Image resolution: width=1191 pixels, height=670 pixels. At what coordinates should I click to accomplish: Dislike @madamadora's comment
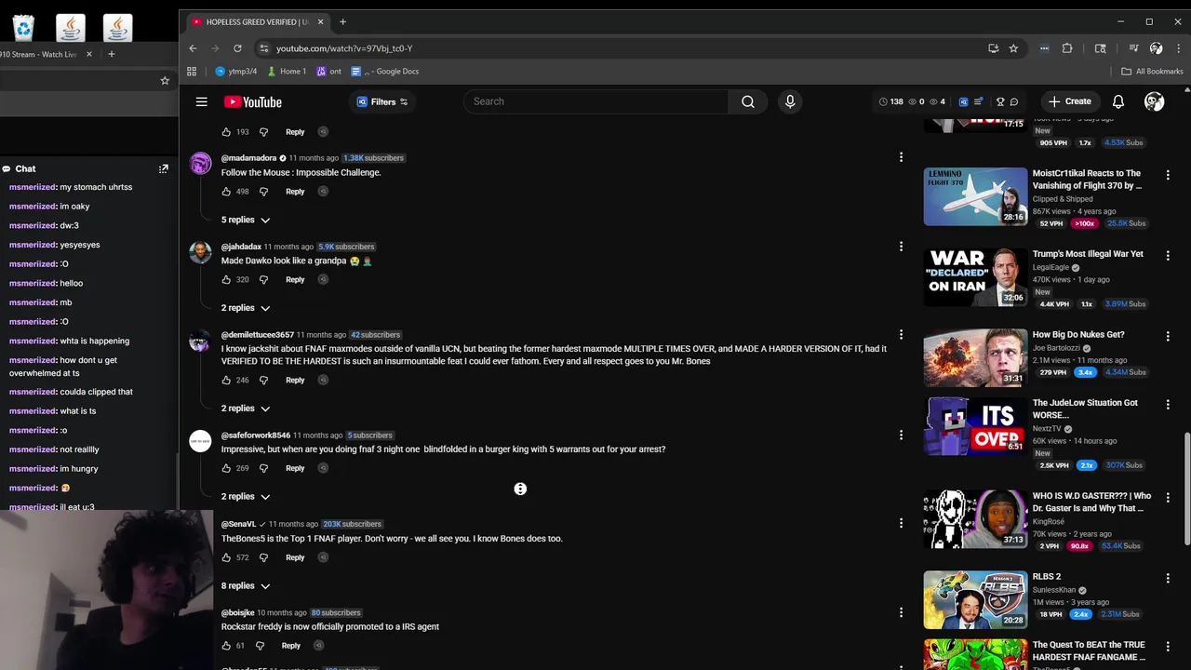click(263, 192)
